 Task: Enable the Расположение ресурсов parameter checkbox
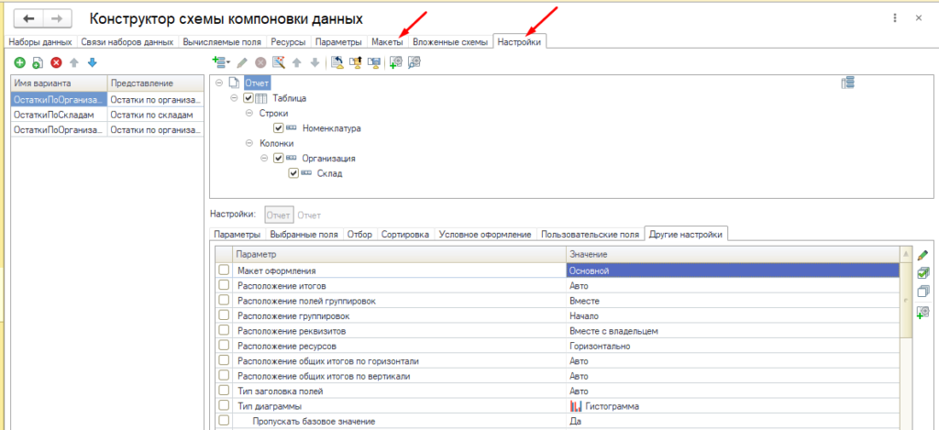[x=224, y=346]
